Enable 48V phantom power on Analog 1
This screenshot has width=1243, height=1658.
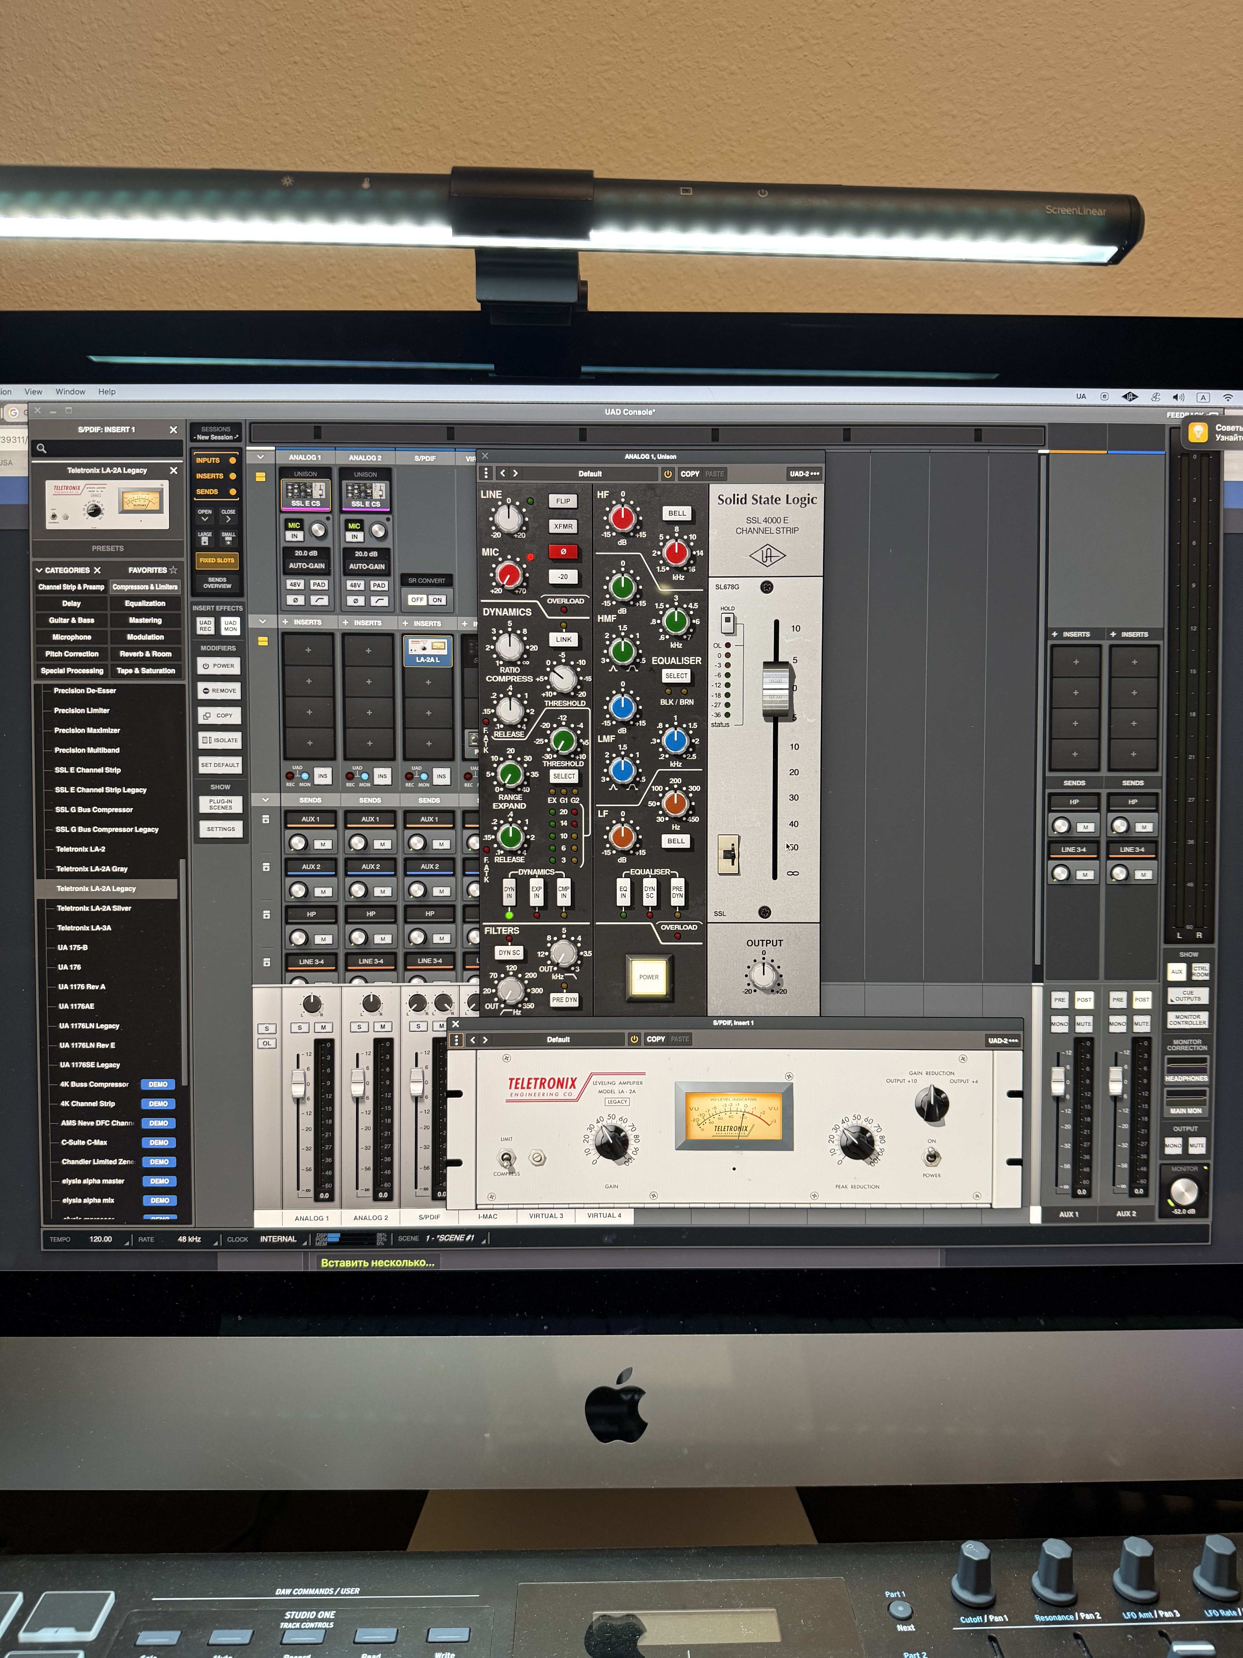[x=295, y=585]
